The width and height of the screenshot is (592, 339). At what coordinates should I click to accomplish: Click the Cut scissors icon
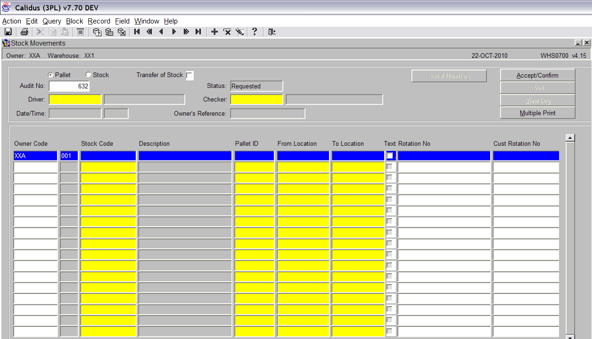click(40, 32)
